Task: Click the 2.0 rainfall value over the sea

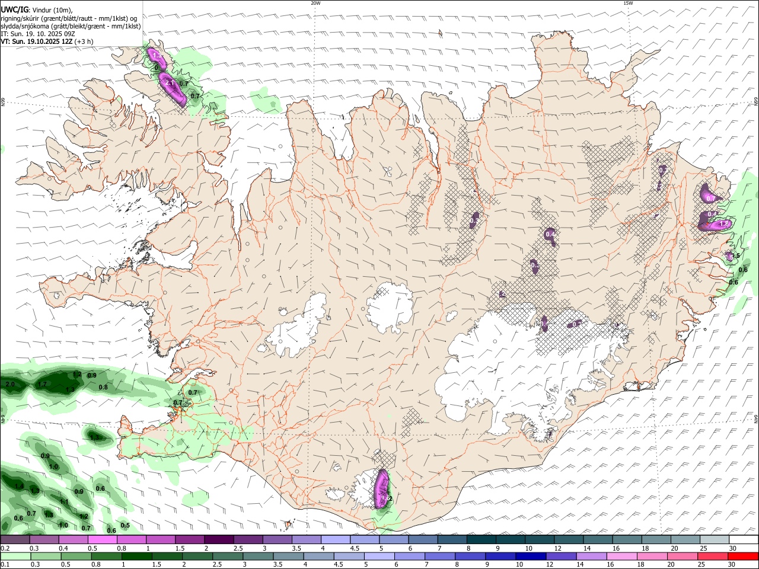Action: click(x=10, y=385)
